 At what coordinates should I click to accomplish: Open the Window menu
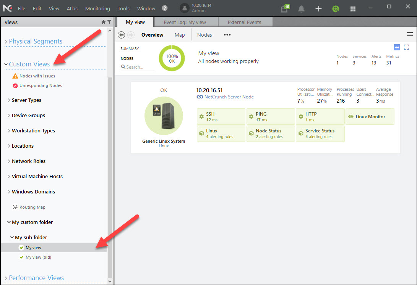[146, 8]
